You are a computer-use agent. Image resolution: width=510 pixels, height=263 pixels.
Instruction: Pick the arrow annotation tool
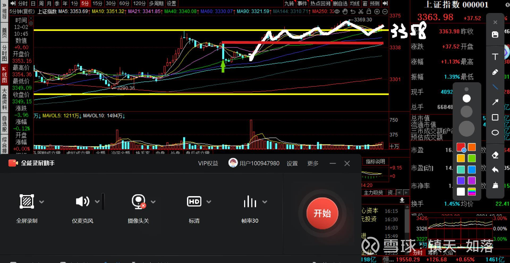pyautogui.click(x=495, y=102)
